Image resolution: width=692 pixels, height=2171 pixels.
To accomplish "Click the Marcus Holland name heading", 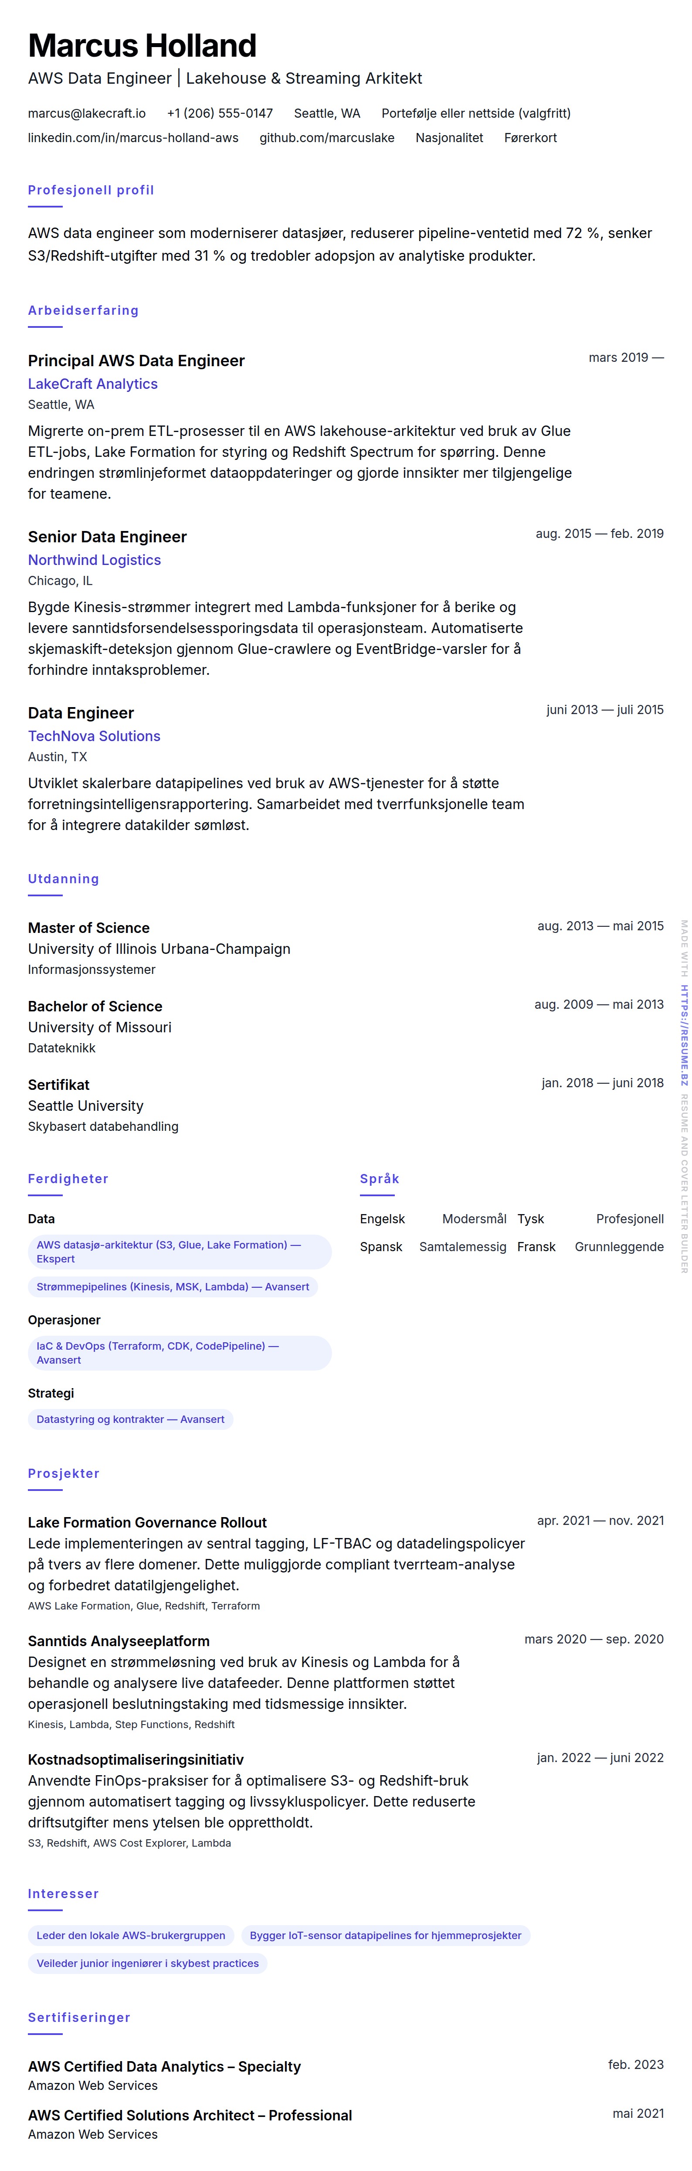I will coord(142,45).
